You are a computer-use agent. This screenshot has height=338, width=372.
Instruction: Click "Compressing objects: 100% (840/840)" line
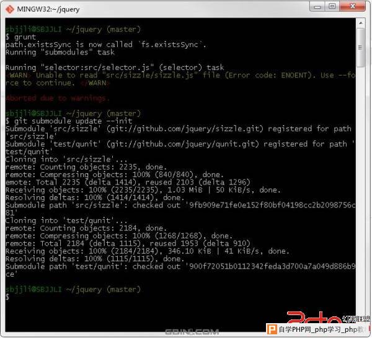coord(115,175)
